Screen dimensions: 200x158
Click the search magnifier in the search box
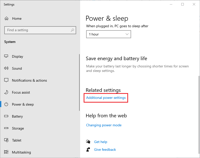point(72,30)
